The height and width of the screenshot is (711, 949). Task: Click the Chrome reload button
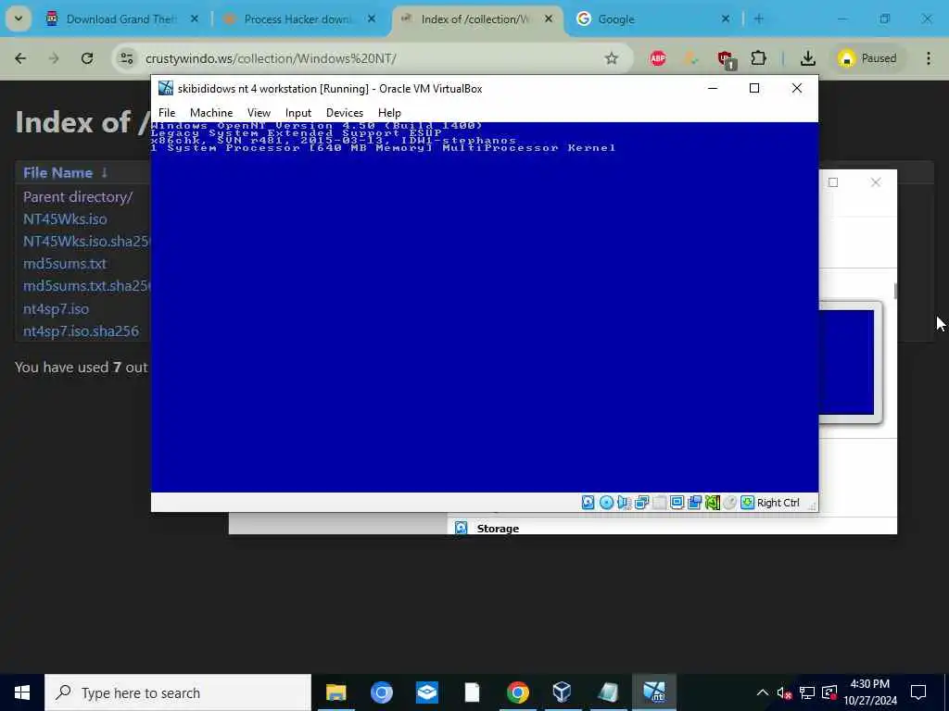point(87,58)
